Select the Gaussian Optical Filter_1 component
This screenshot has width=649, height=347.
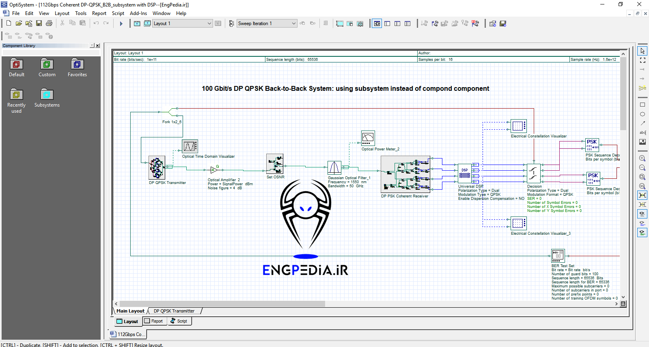point(334,167)
